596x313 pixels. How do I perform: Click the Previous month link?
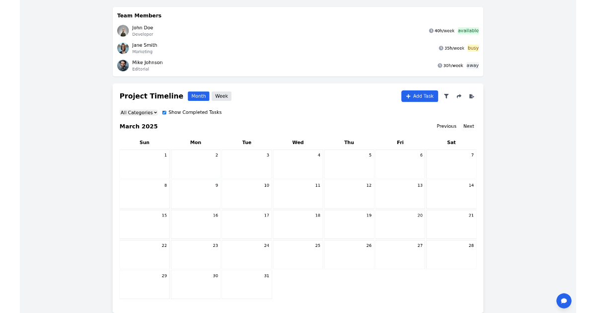446,126
